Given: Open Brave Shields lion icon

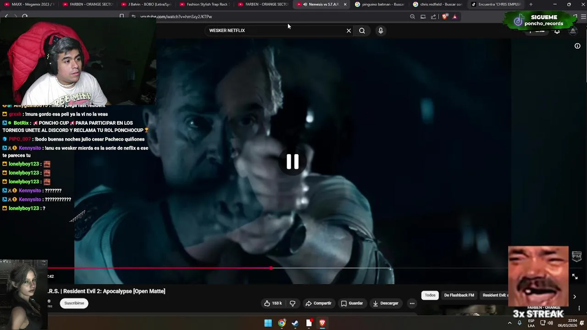Looking at the screenshot, I should [x=444, y=16].
